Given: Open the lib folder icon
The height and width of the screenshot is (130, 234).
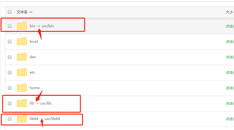Looking at the screenshot, I should 22,103.
